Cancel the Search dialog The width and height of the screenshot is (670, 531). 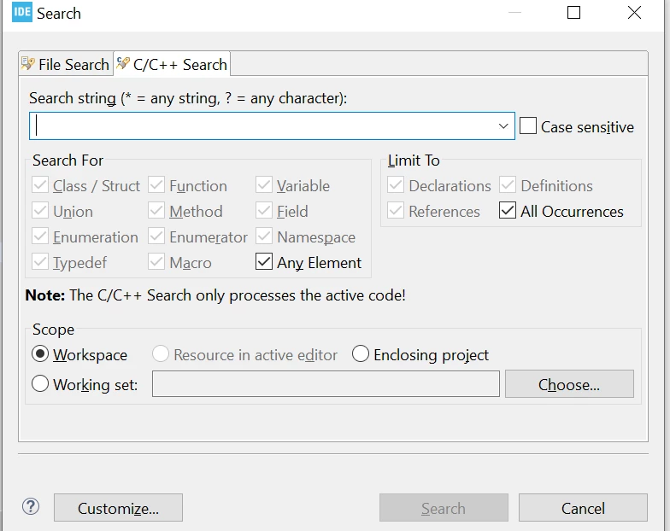click(x=583, y=507)
